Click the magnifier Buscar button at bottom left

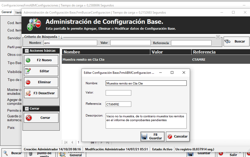coord(13,153)
